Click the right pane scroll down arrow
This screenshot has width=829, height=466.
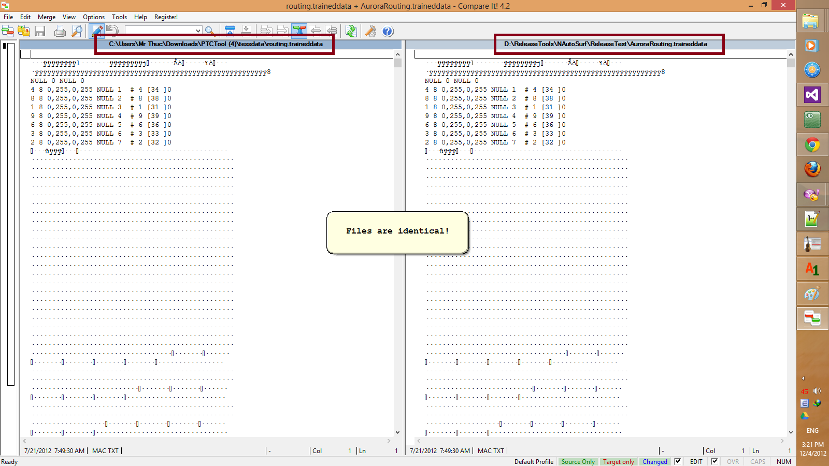tap(791, 432)
